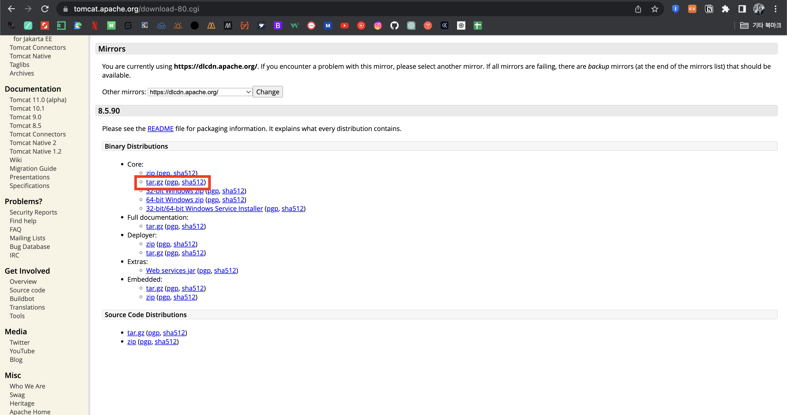Open the Instagram bookmark
The width and height of the screenshot is (787, 415).
(378, 26)
